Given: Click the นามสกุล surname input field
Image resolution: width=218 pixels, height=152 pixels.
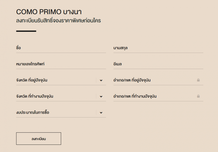Looking at the screenshot, I should tap(158, 48).
